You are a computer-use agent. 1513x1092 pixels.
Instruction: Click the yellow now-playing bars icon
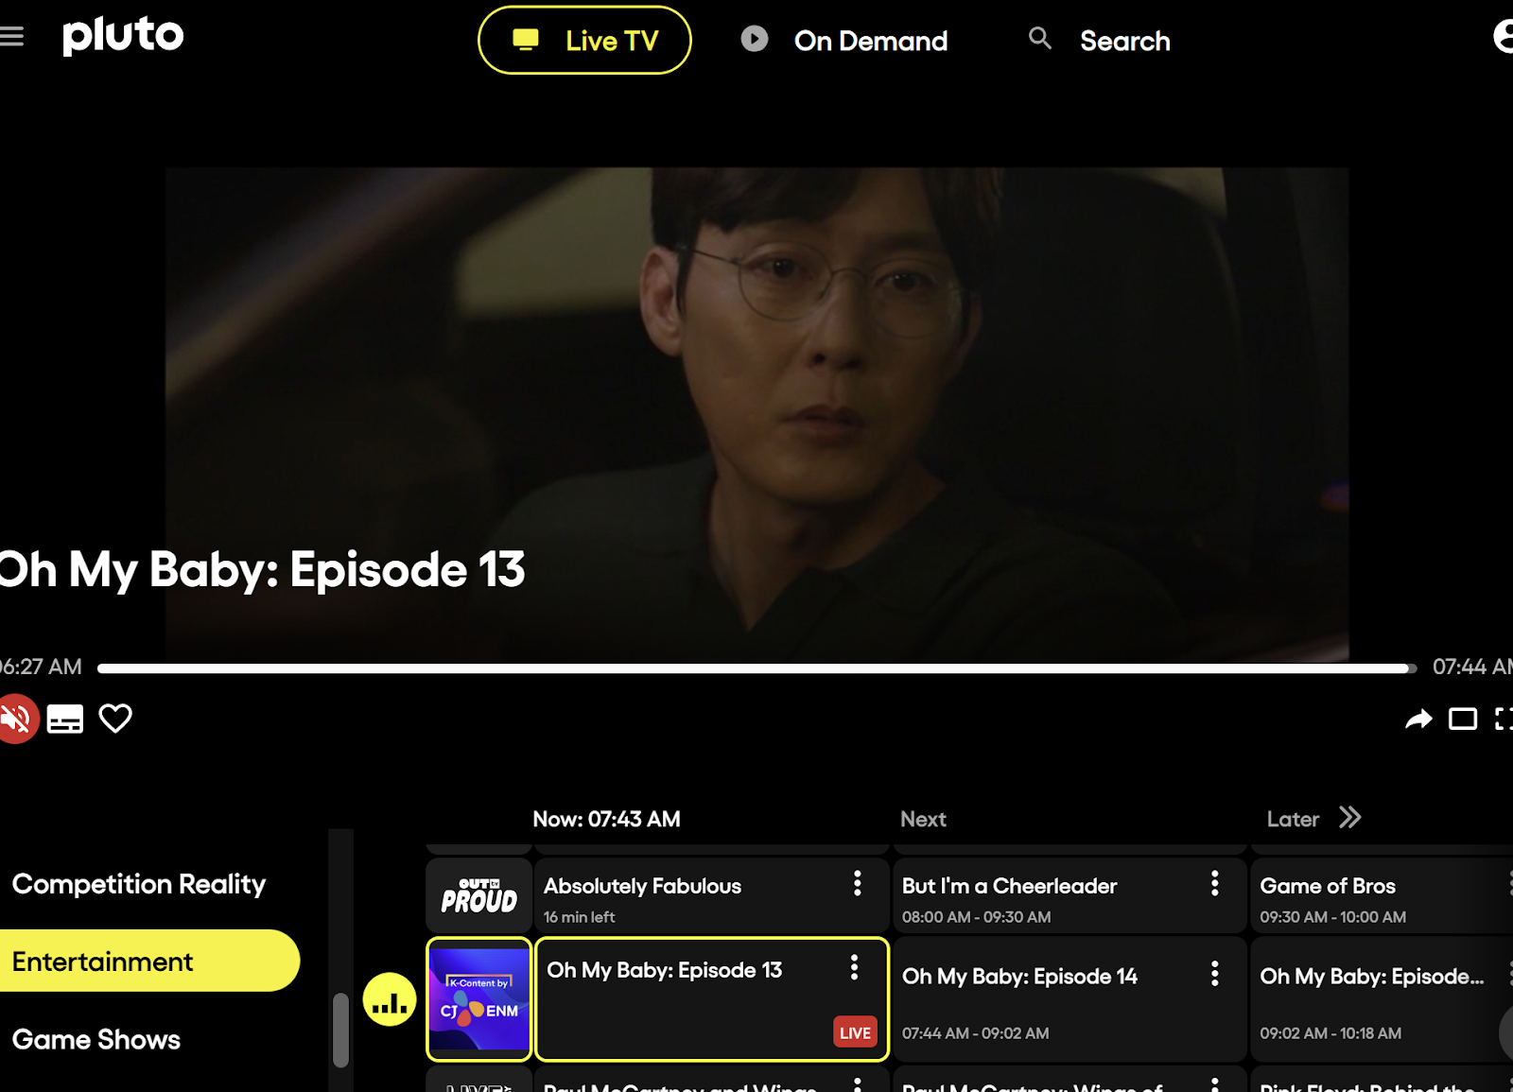click(x=390, y=999)
